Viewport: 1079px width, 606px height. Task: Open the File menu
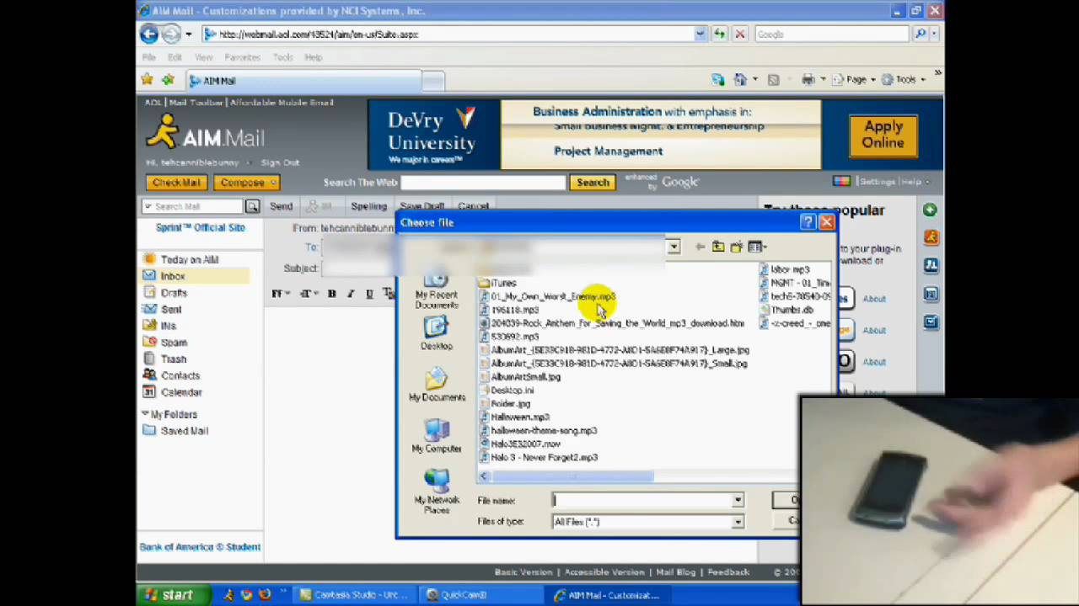148,57
